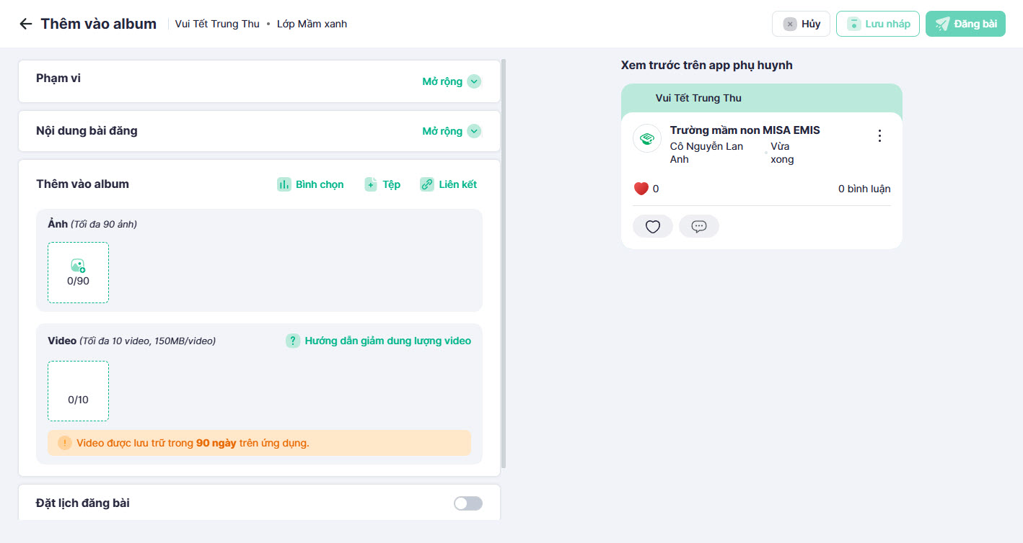
Task: Click the link (Liên kết) icon
Action: point(427,184)
